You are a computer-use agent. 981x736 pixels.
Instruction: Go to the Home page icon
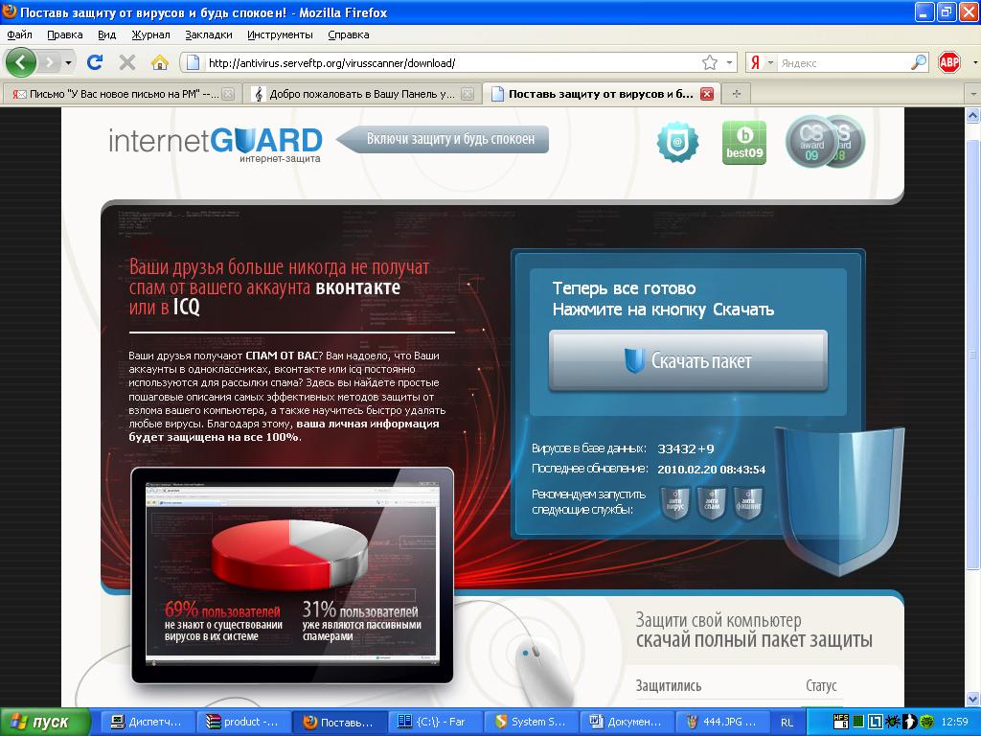(x=160, y=62)
